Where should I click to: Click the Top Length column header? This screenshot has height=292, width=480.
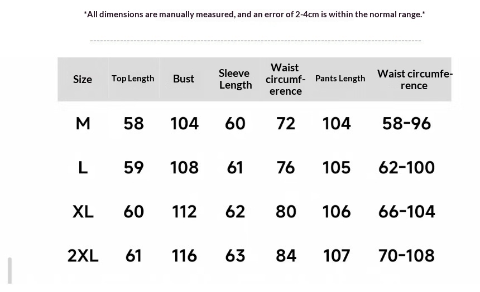coord(133,79)
